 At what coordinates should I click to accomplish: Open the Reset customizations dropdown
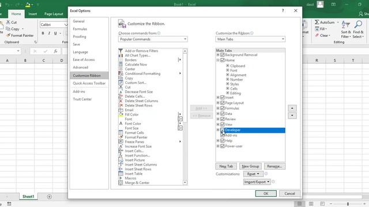[253, 174]
